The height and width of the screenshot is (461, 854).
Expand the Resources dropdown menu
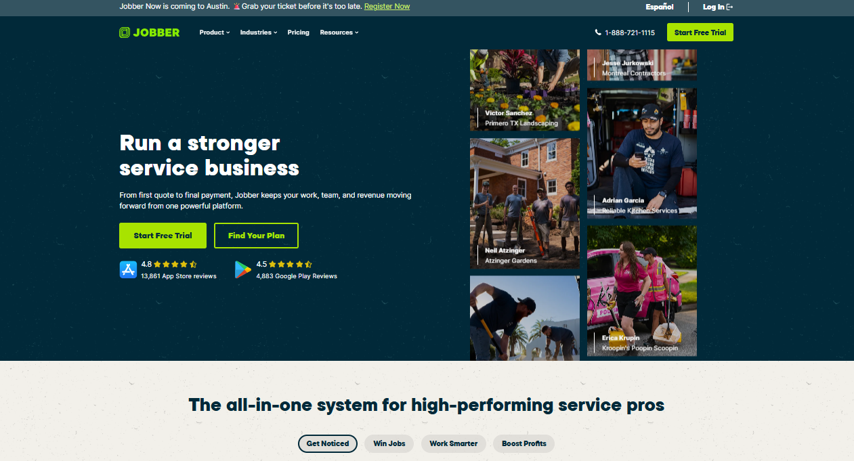coord(339,32)
